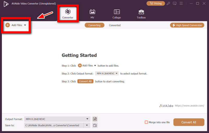Open the Toolbox module
Screen dimensions: 209x133
pyautogui.click(x=141, y=14)
